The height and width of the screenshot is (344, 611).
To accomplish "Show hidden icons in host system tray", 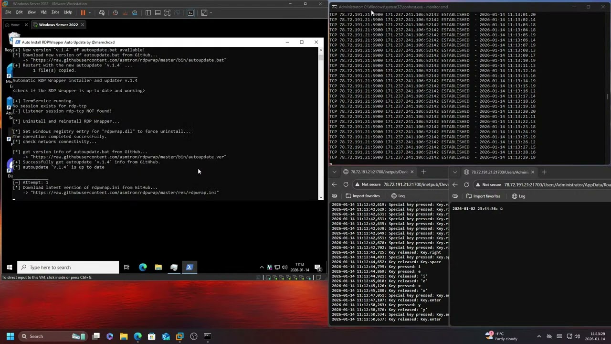I will click(539, 336).
